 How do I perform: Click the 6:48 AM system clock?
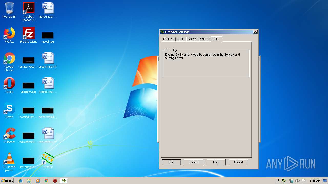(x=315, y=181)
